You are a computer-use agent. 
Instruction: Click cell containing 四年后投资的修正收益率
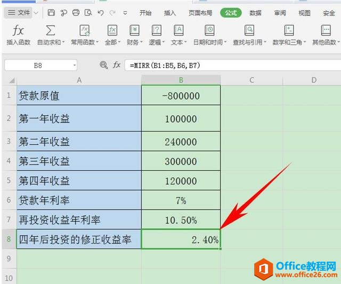click(x=79, y=239)
